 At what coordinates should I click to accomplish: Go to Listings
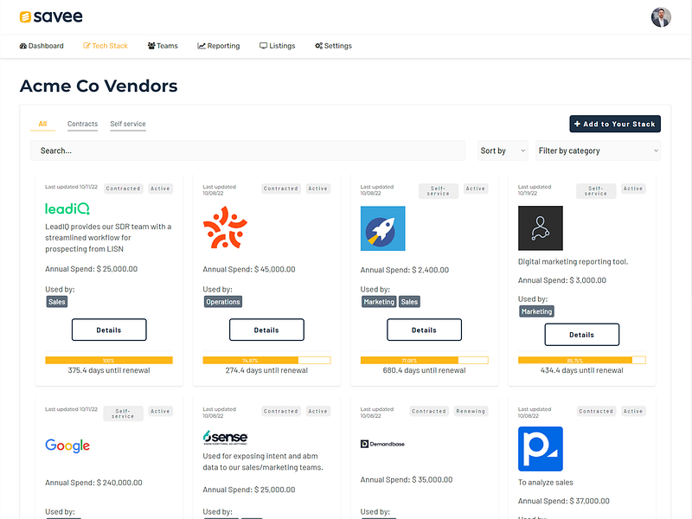point(277,46)
